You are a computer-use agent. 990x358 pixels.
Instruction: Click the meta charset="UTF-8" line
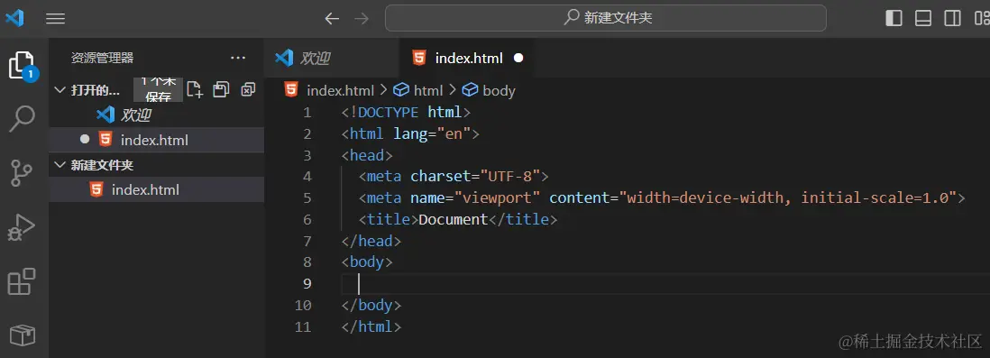click(454, 176)
